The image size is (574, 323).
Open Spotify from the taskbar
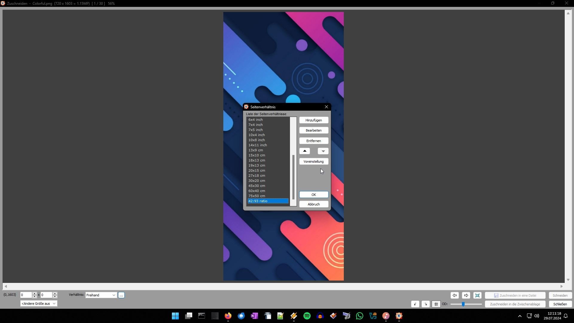[307, 316]
